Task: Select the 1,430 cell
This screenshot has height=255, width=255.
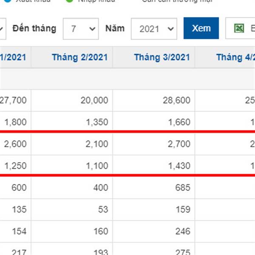Action: pyautogui.click(x=154, y=166)
